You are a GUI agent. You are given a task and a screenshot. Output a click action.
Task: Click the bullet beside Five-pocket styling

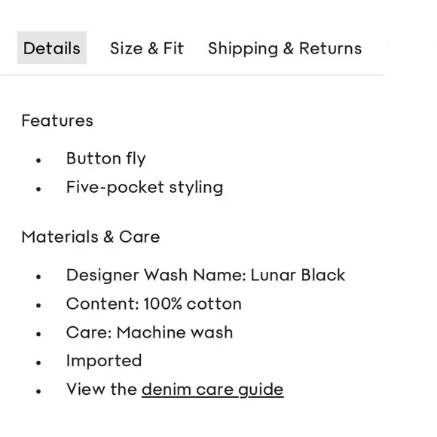click(38, 189)
